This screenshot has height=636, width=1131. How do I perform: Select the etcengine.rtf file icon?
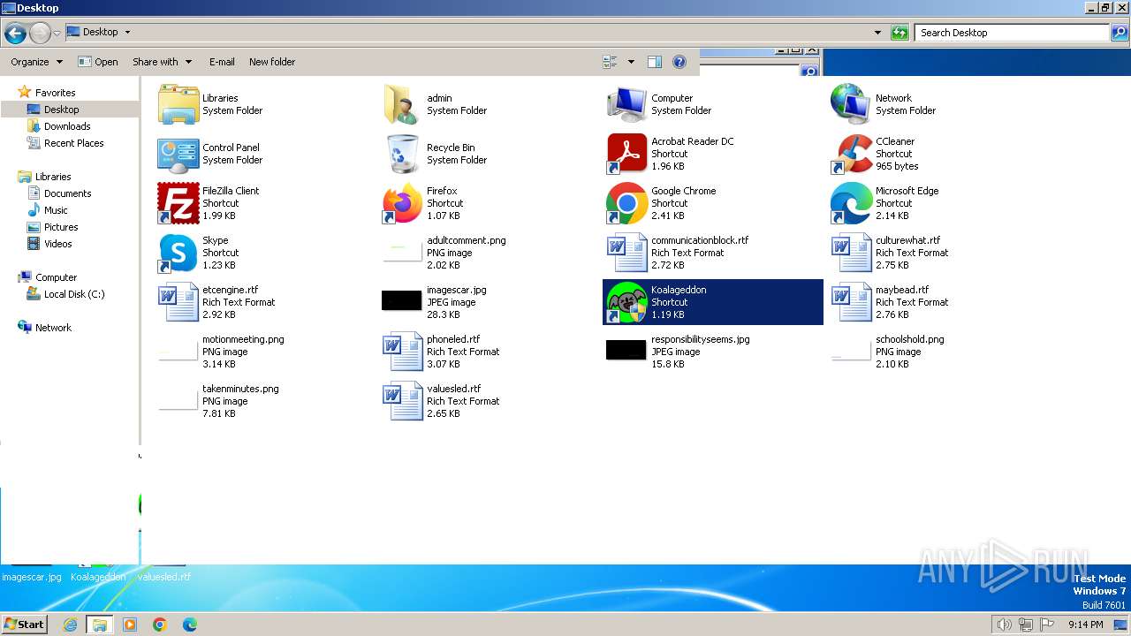click(178, 302)
